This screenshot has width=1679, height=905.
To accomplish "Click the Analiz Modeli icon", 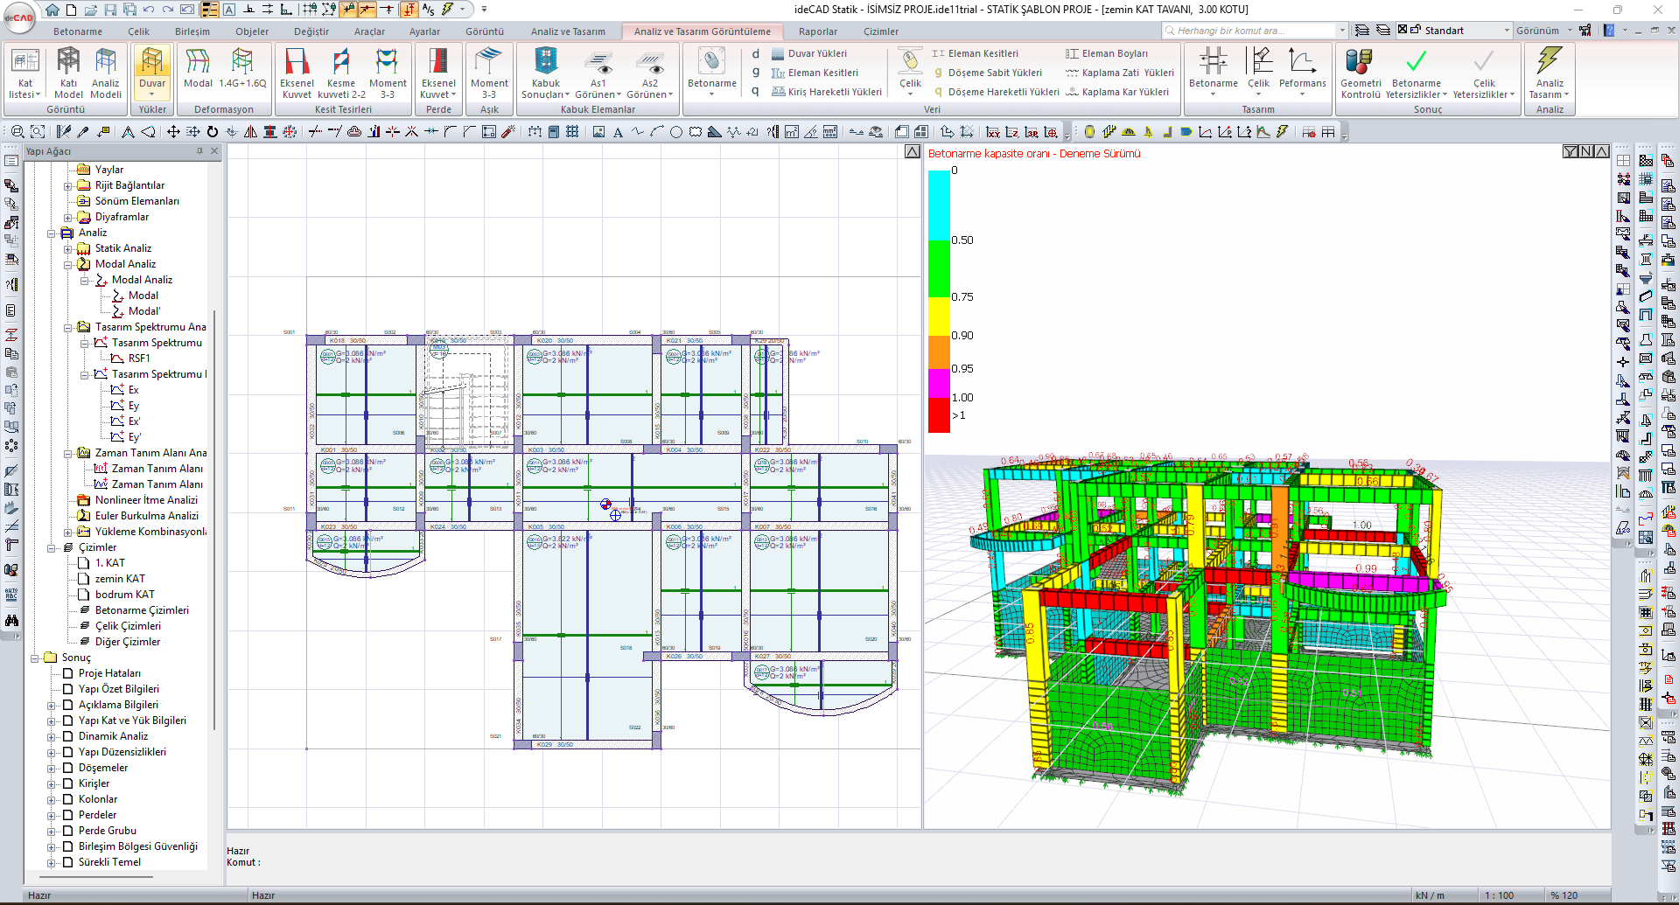I will 106,73.
